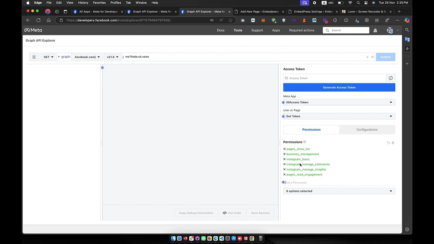This screenshot has width=434, height=244.
Task: Close the active Graph API Explorer tab
Action: click(229, 12)
